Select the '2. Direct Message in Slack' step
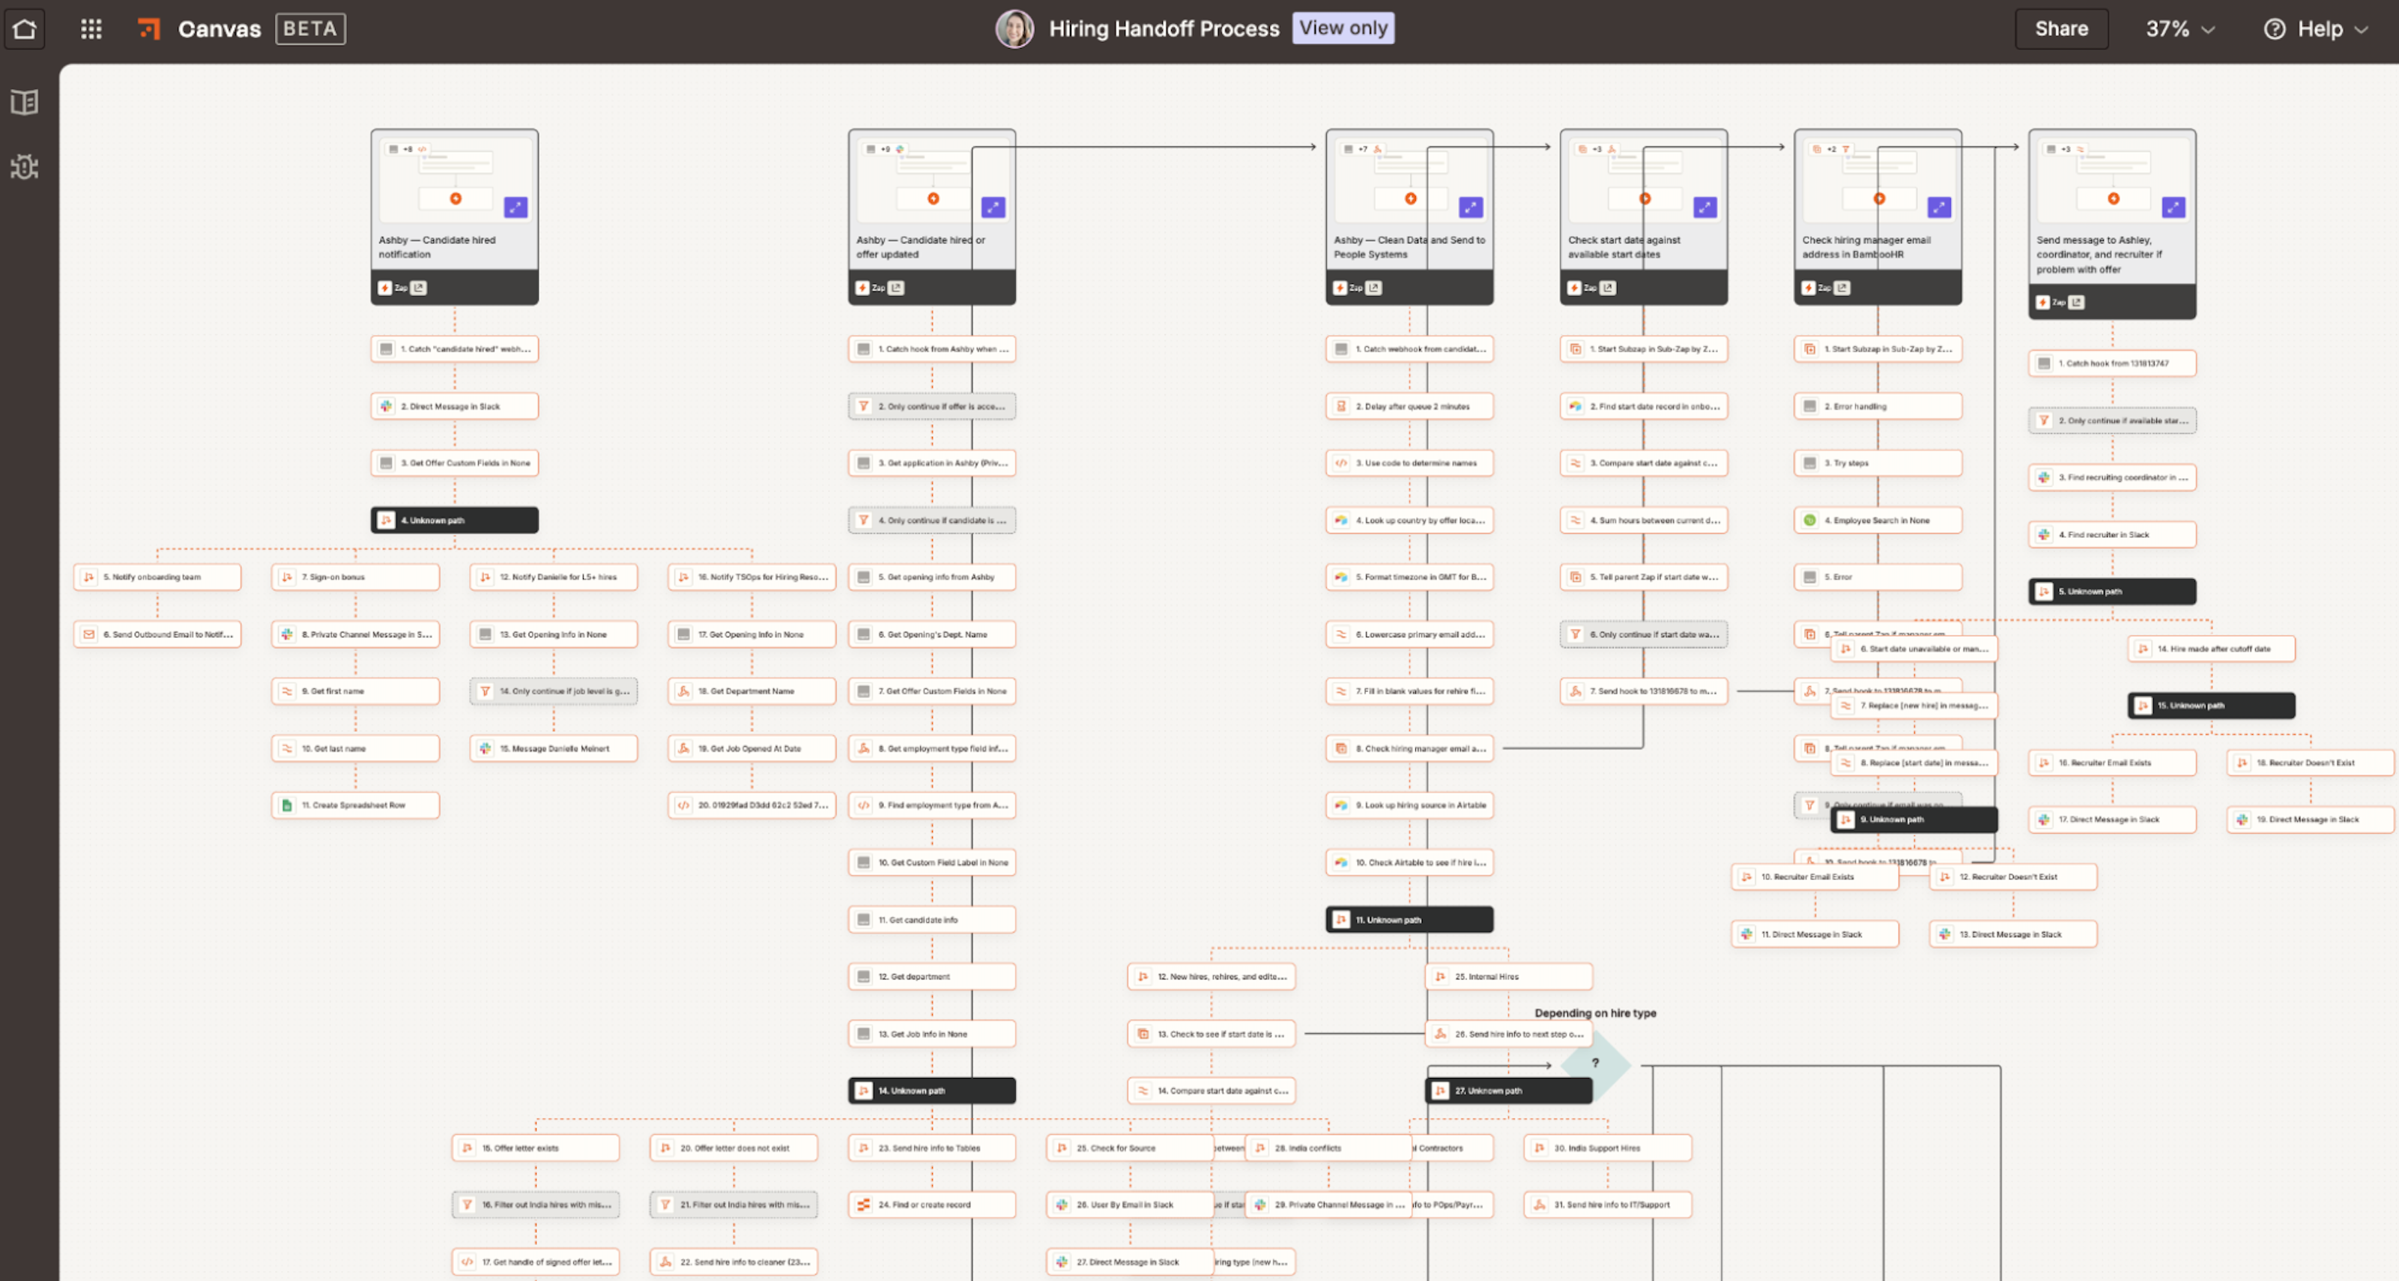2399x1281 pixels. [455, 407]
